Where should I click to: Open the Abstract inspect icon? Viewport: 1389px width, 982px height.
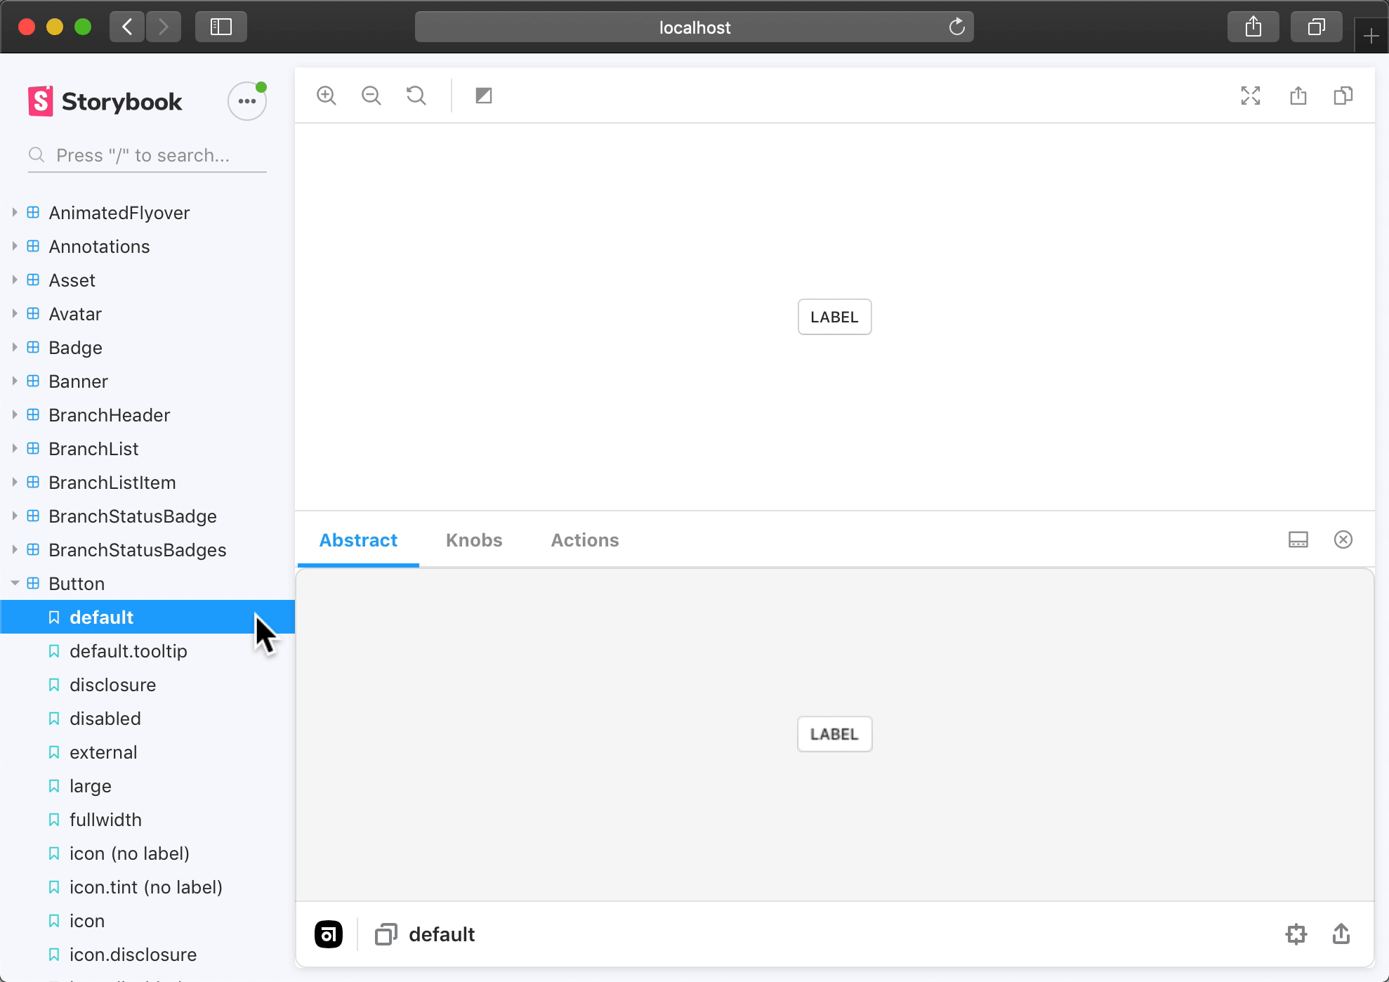point(1296,934)
